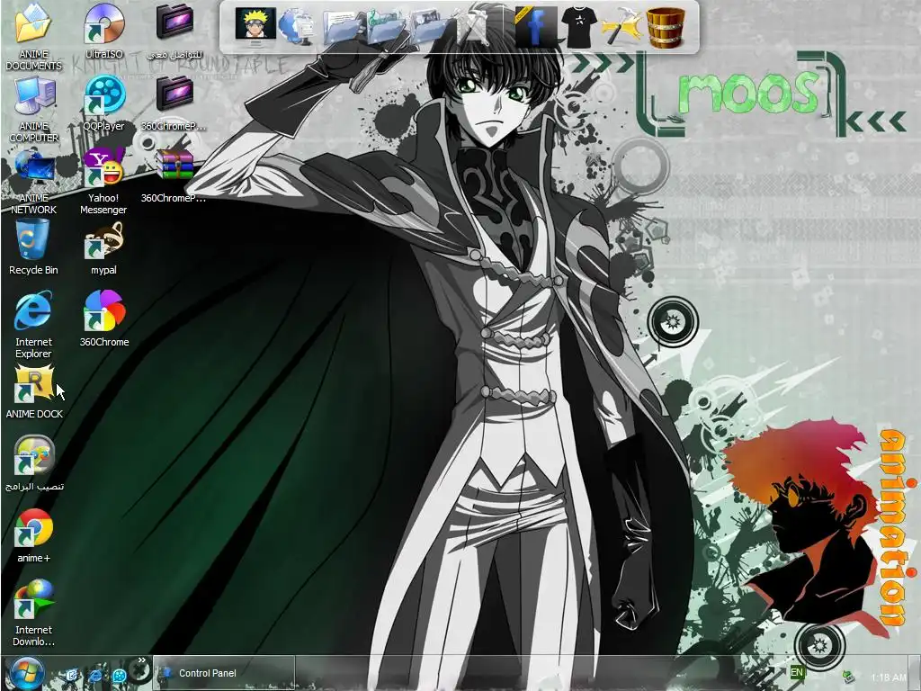This screenshot has width=921, height=691.
Task: Open the Arabic-named purple folder on desktop
Action: [x=174, y=23]
